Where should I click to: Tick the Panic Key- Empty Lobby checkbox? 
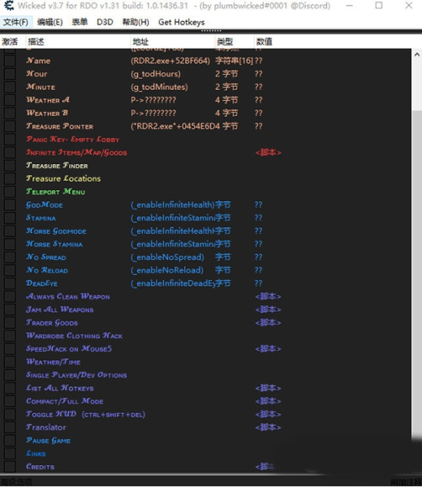(10, 140)
